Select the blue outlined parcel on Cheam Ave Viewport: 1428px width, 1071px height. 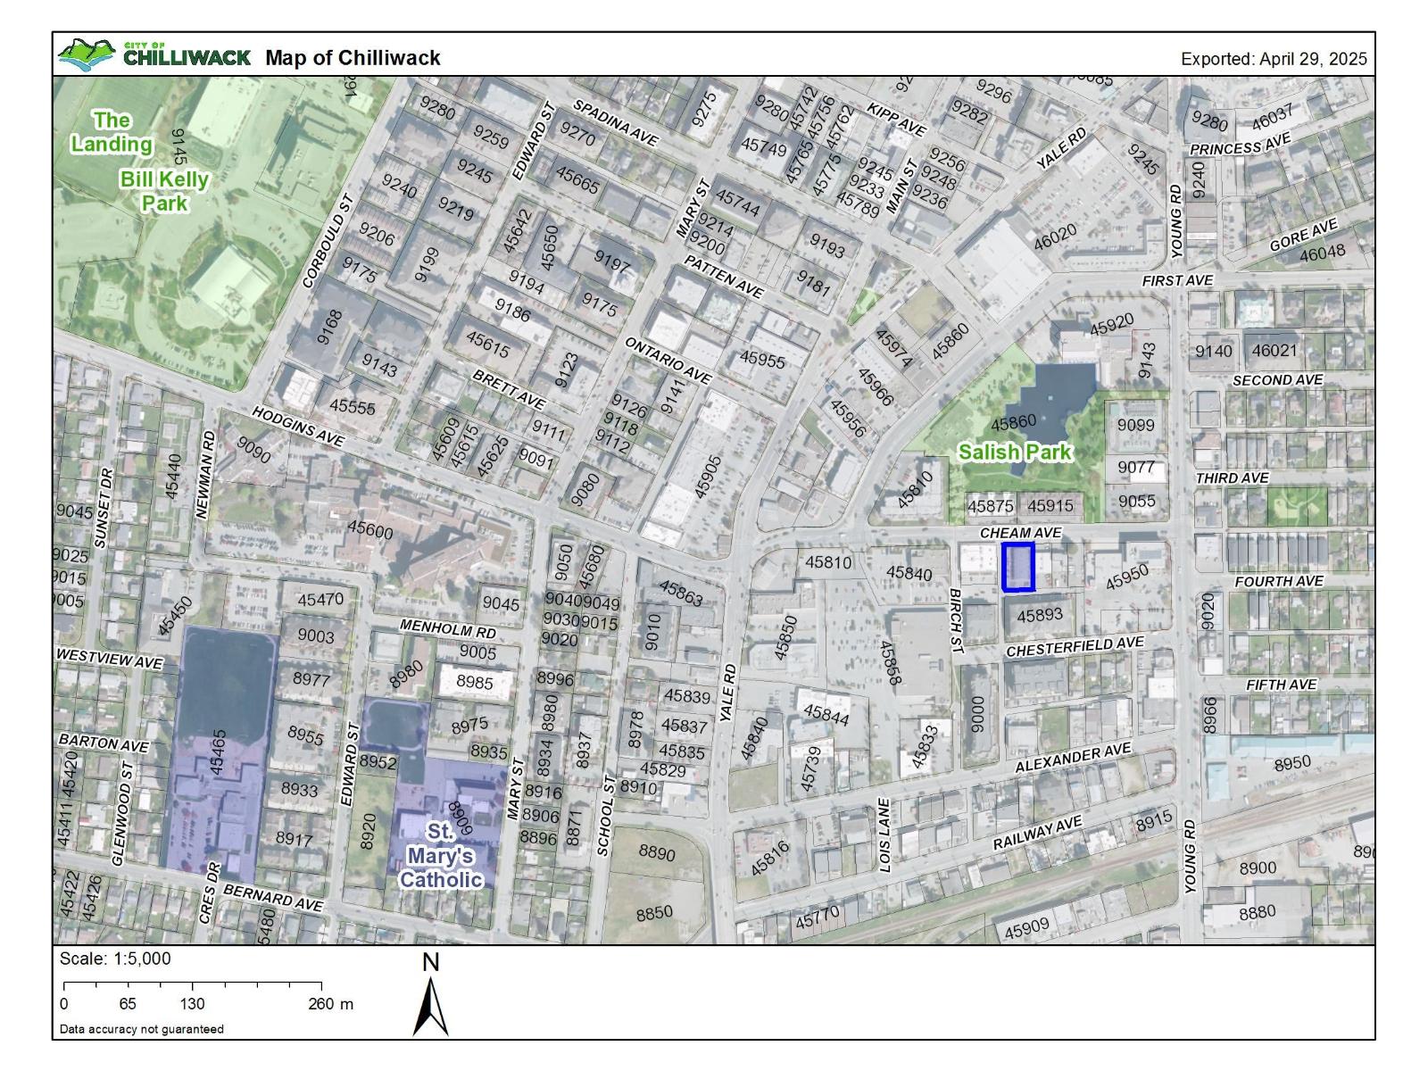coord(1017,568)
